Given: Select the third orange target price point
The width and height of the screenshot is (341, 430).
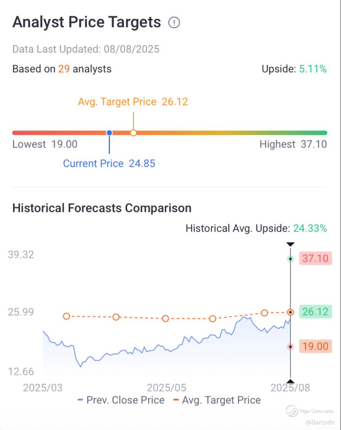Looking at the screenshot, I should pos(166,318).
